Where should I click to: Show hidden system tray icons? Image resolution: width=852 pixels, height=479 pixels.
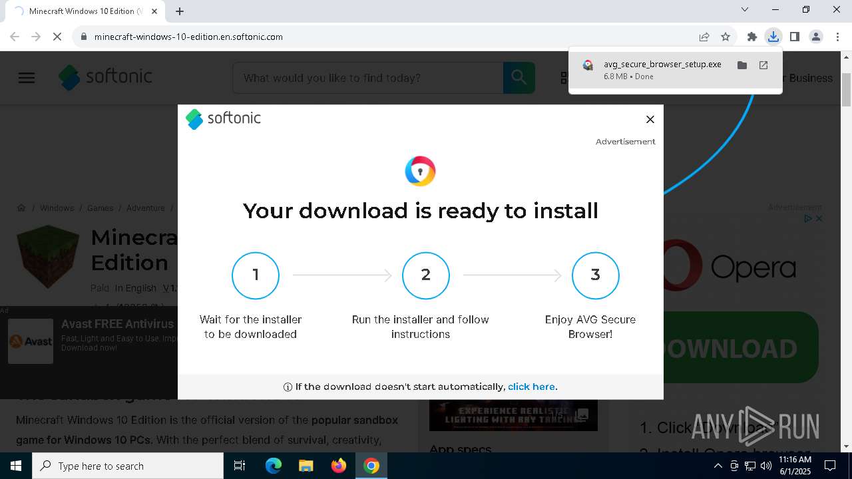718,466
